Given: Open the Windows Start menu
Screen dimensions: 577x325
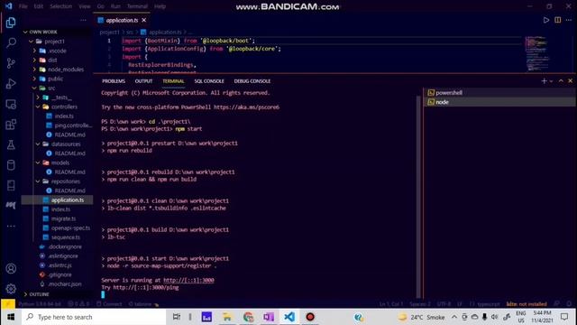Looking at the screenshot, I should (11, 317).
